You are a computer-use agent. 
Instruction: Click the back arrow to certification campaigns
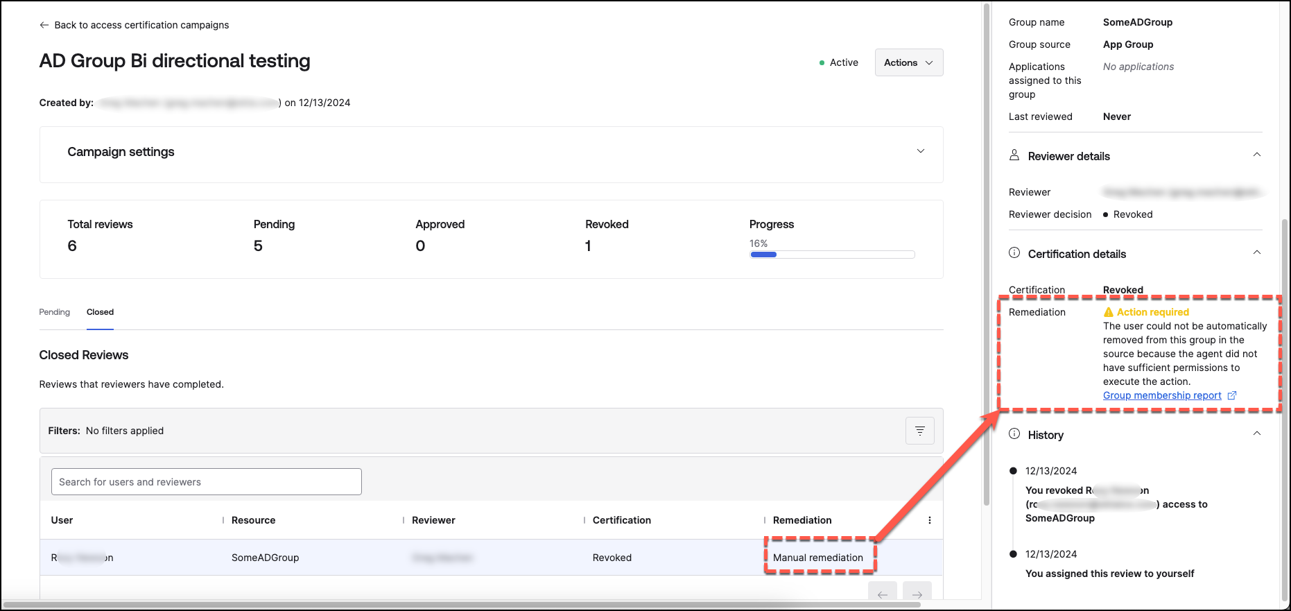[44, 25]
